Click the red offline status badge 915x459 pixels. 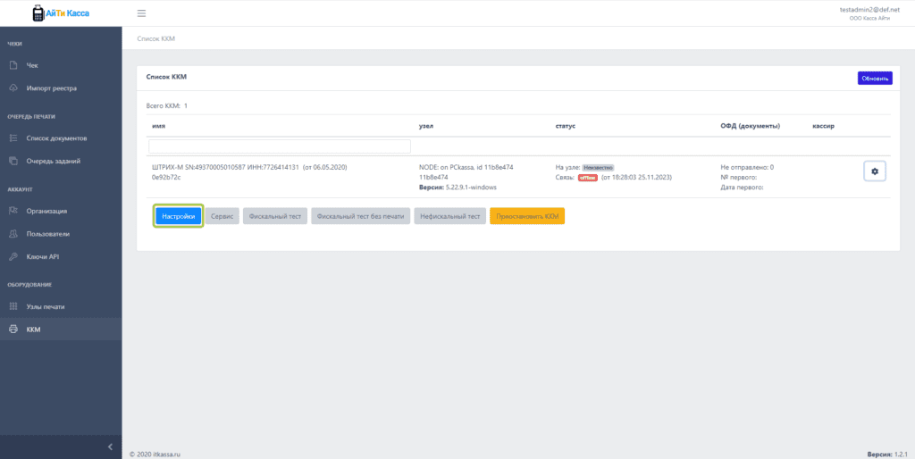[x=588, y=178]
